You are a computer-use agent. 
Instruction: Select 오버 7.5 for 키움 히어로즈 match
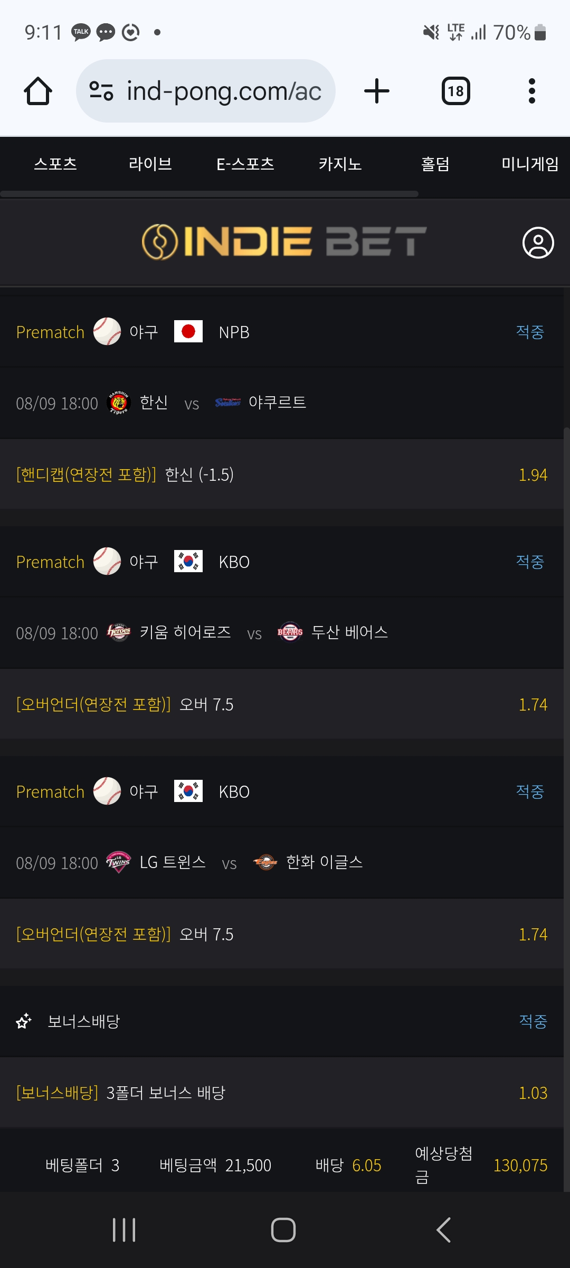point(282,704)
